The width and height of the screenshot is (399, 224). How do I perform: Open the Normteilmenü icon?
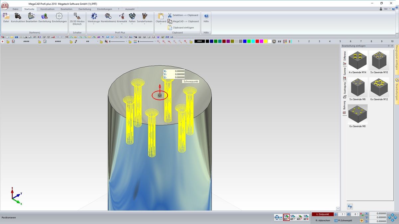[x=108, y=18]
